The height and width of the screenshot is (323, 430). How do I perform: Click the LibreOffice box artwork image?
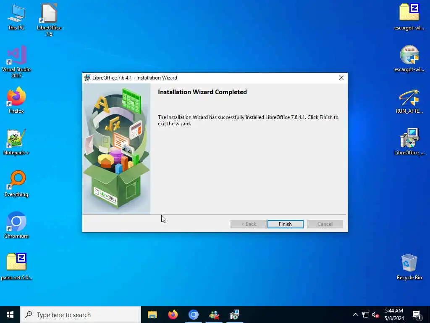(117, 148)
